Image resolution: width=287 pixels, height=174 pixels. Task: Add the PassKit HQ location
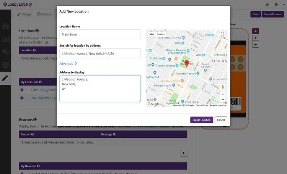click(22, 90)
